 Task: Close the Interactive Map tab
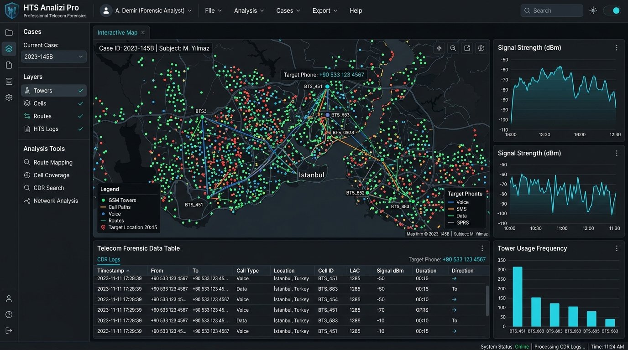point(143,32)
